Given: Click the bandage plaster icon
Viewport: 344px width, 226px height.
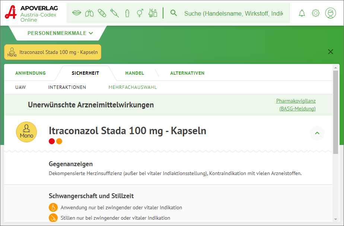Looking at the screenshot, I should coord(102,13).
